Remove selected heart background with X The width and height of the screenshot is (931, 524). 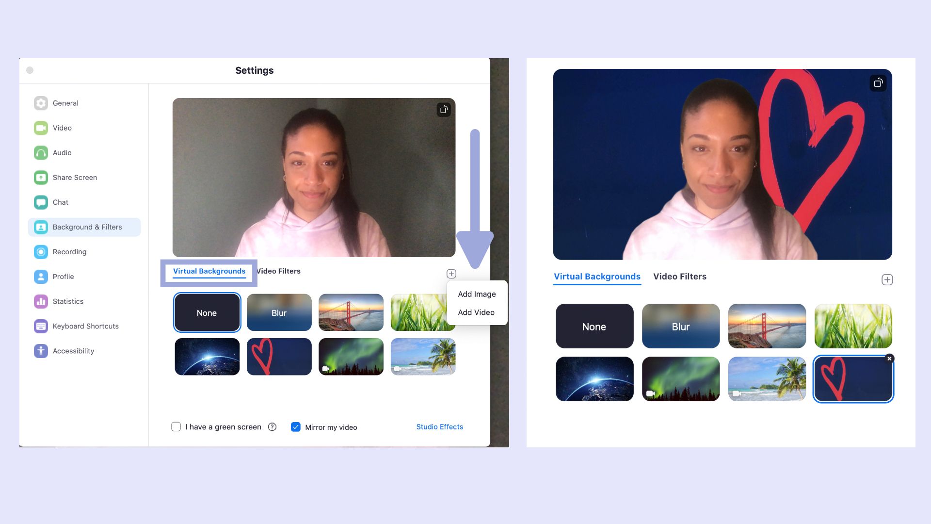tap(889, 359)
